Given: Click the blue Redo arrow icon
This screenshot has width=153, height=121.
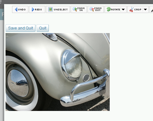Looking at the screenshot, I should click(33, 9).
